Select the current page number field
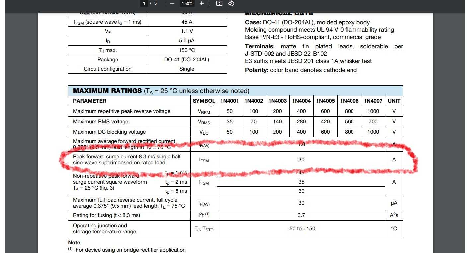The height and width of the screenshot is (253, 470). [x=144, y=3]
